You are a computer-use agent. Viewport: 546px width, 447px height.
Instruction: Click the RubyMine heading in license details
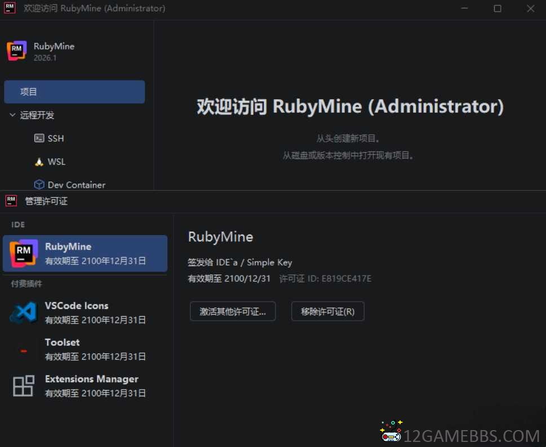click(220, 237)
